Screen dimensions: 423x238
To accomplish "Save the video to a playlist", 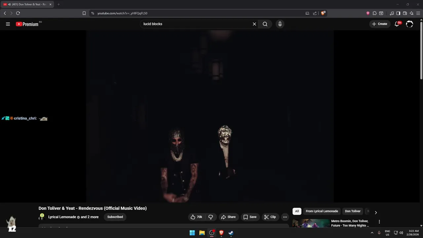I will point(250,217).
